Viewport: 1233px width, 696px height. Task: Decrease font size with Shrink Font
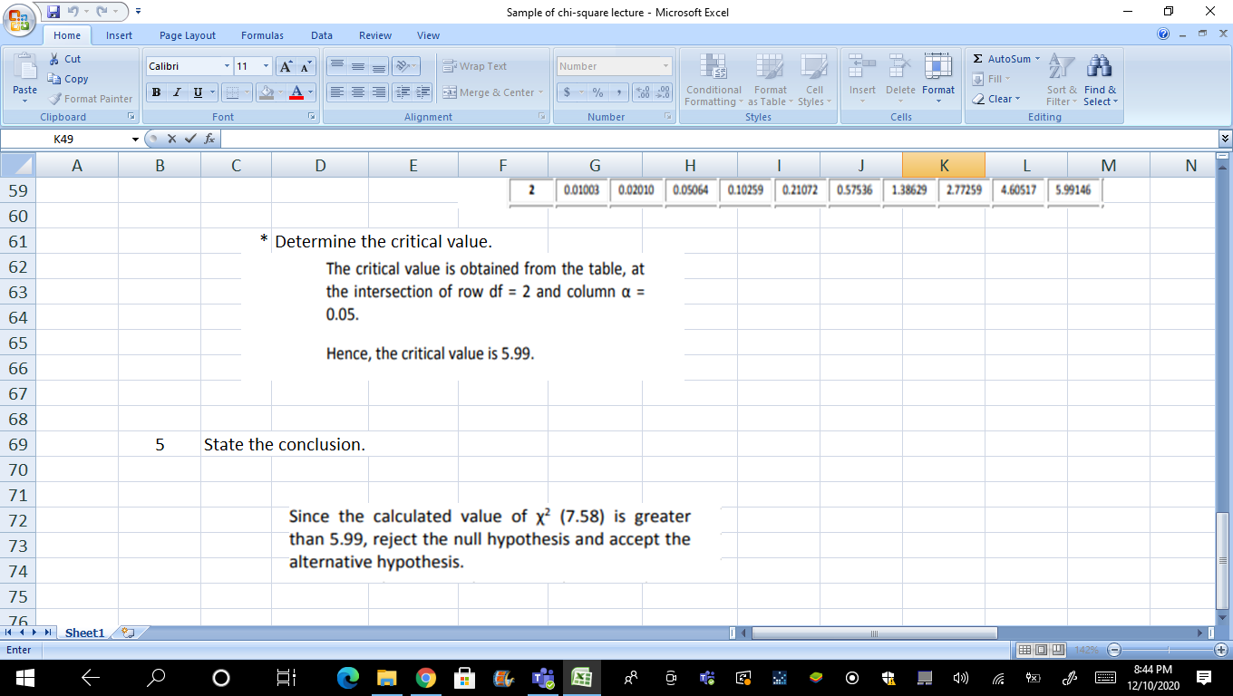coord(305,66)
